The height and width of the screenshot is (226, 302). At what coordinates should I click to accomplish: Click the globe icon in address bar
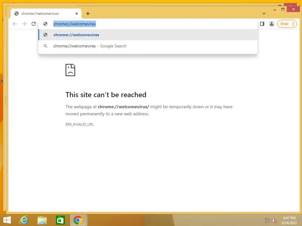(45, 24)
